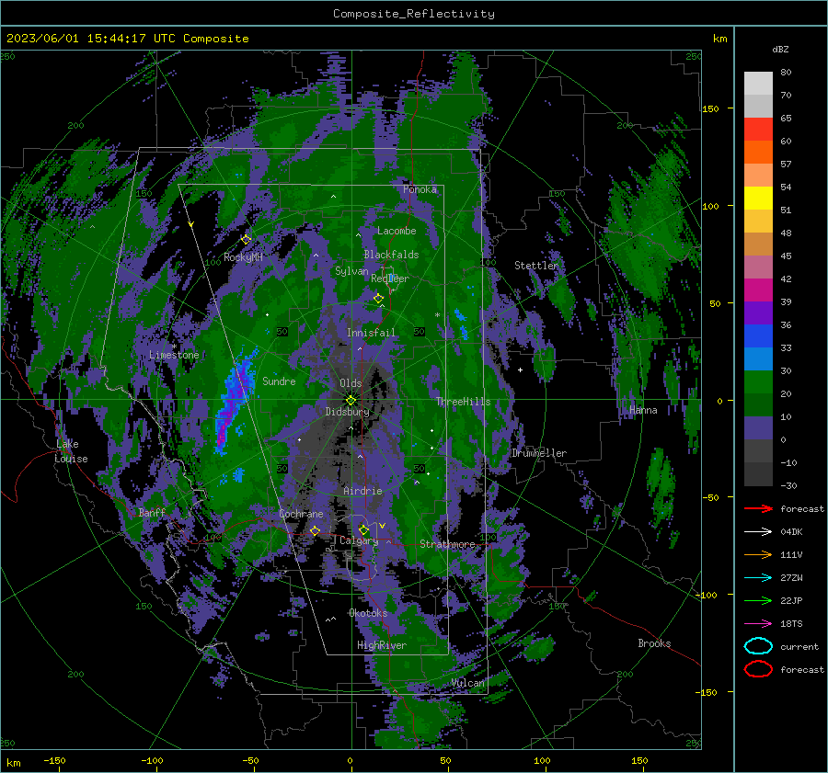
Task: Click the Cochrane label
Action: point(301,514)
